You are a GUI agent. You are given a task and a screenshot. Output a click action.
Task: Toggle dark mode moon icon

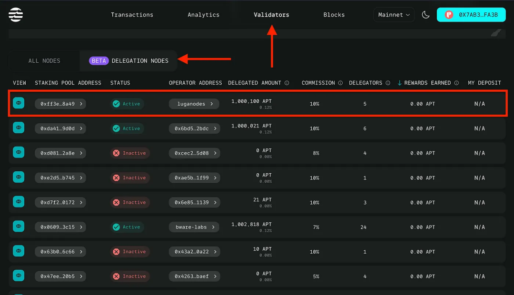point(425,15)
